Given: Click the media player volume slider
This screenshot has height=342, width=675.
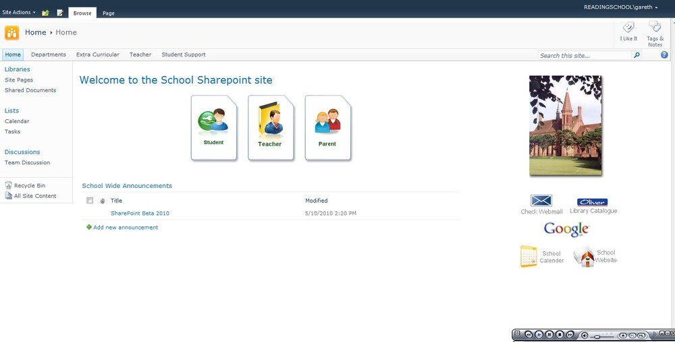Looking at the screenshot, I should (x=602, y=337).
